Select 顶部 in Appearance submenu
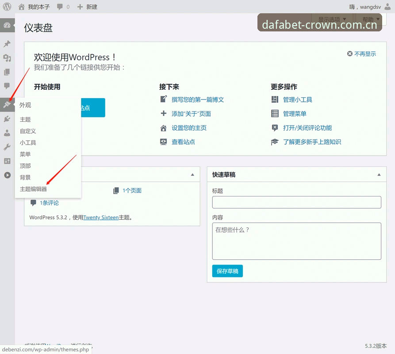Image resolution: width=395 pixels, height=354 pixels. coord(25,166)
